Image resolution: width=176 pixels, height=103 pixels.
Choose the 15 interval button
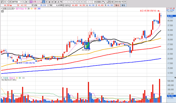76,2
